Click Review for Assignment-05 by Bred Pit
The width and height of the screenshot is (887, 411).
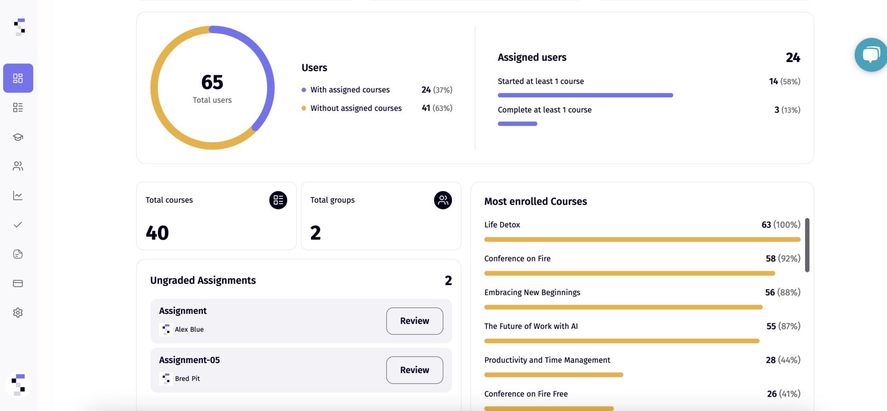(414, 370)
